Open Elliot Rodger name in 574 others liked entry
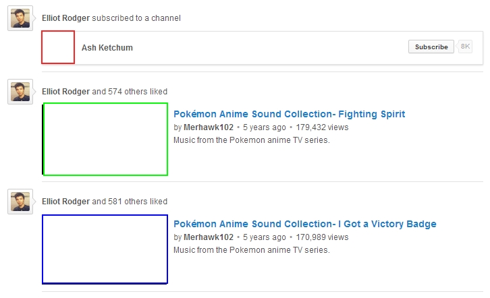 pyautogui.click(x=66, y=92)
